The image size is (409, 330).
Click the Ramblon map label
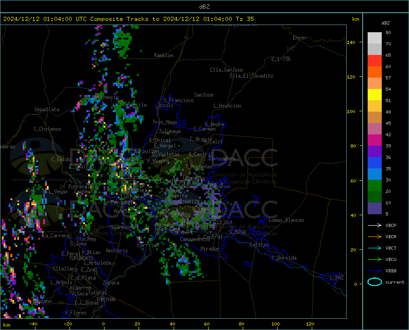pyautogui.click(x=164, y=55)
